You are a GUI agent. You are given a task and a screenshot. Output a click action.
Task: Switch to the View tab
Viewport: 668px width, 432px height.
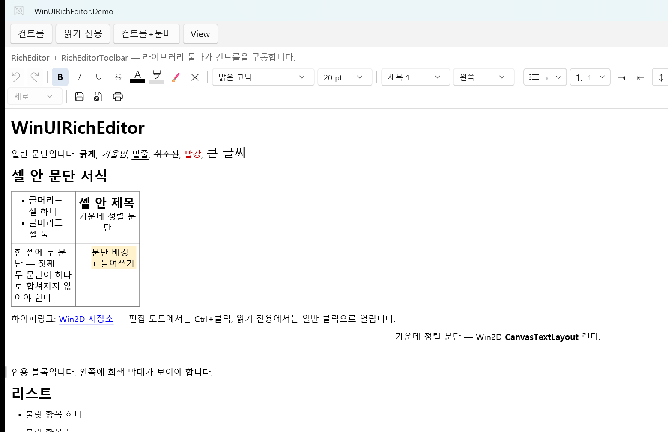[200, 34]
